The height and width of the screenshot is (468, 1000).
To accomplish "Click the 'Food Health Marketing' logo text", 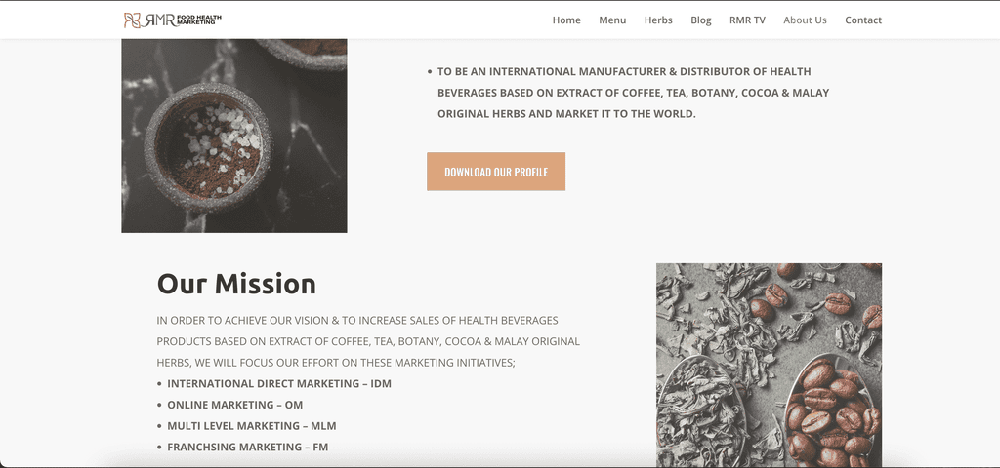I will point(199,20).
